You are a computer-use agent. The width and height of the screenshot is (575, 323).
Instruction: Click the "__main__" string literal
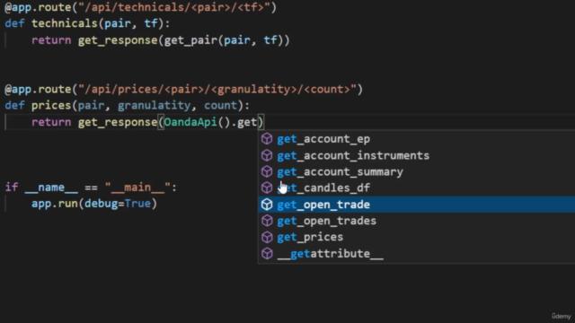point(137,188)
